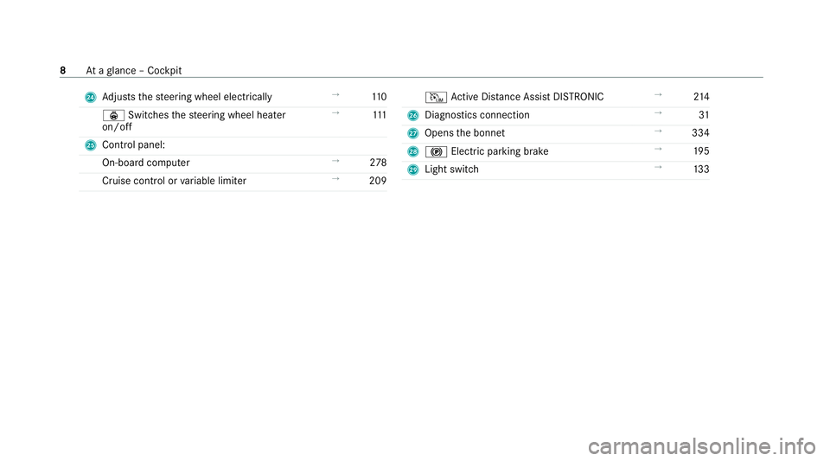Click the number 26 circle marker
The height and width of the screenshot is (461, 830).
413,115
